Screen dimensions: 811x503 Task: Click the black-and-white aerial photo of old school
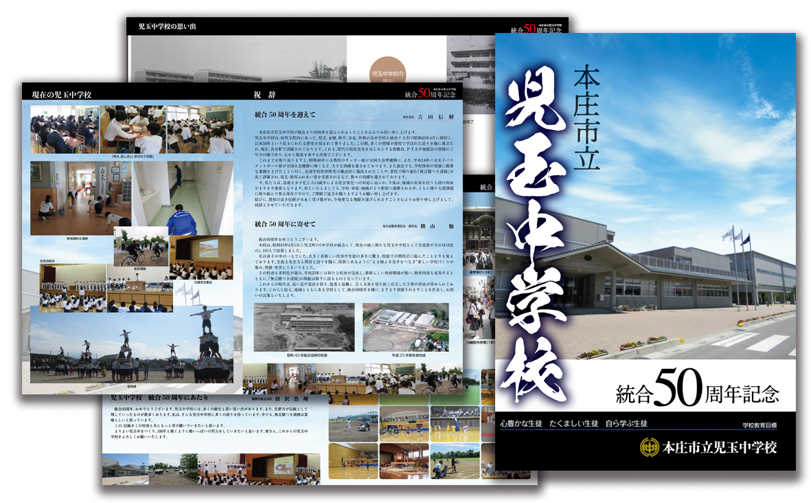304,328
